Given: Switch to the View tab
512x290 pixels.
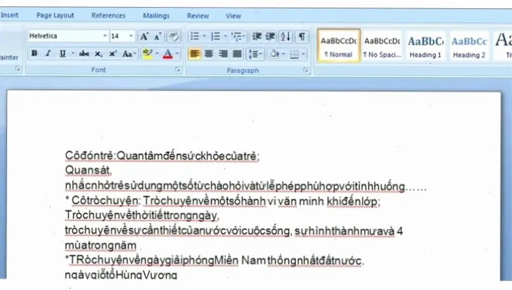Looking at the screenshot, I should 233,16.
